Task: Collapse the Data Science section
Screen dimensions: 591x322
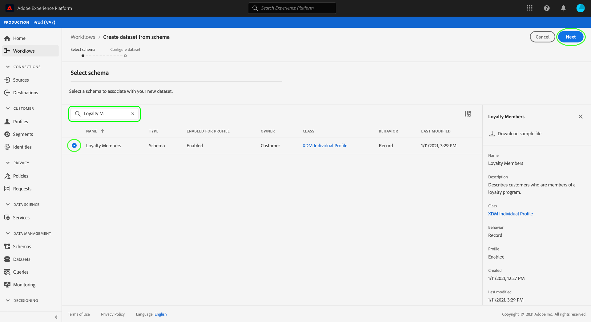Action: (8, 204)
